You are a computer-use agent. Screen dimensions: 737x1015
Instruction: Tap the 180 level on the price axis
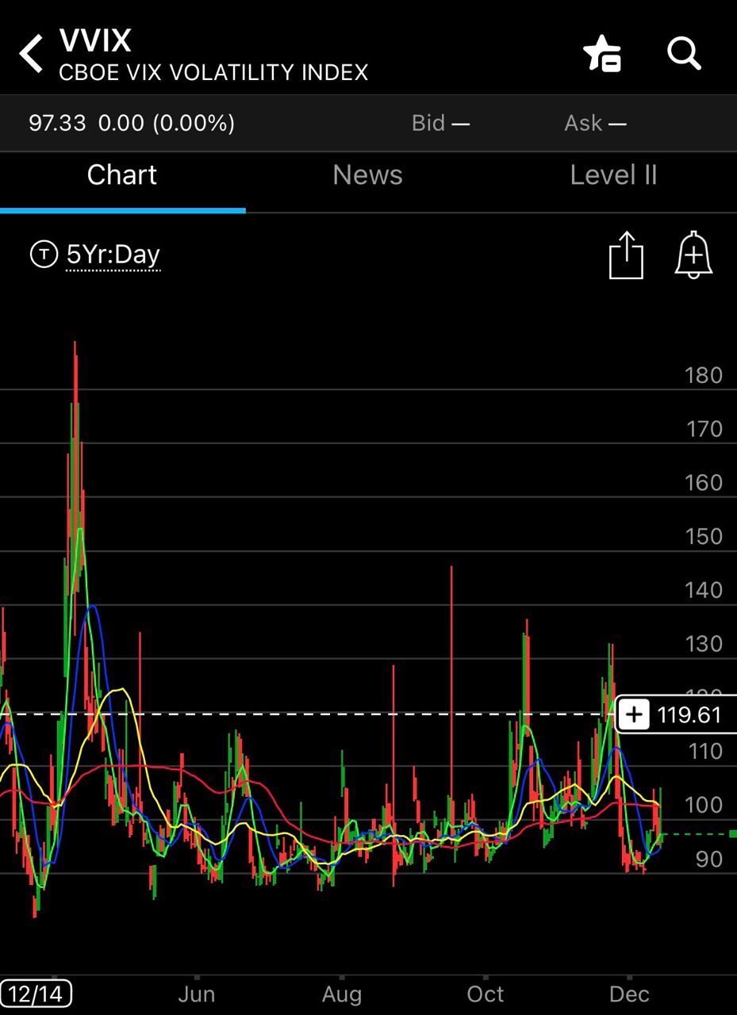pos(704,375)
